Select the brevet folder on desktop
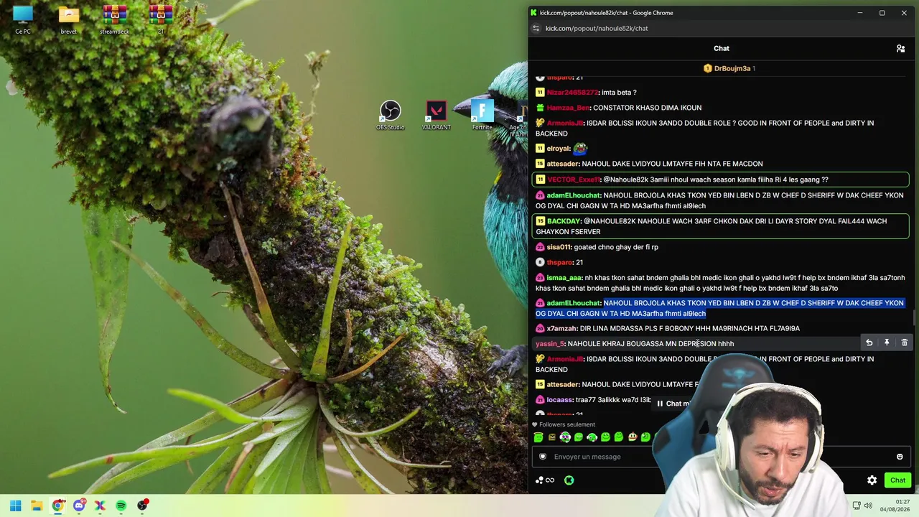919x517 pixels. click(69, 20)
